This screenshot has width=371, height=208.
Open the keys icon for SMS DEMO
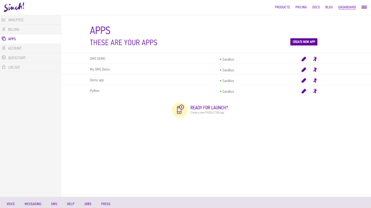point(315,59)
